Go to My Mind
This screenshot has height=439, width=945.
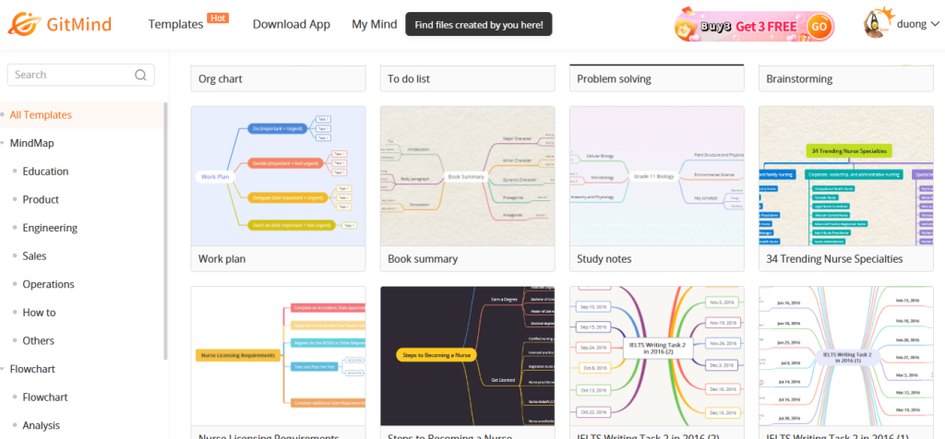[x=375, y=24]
